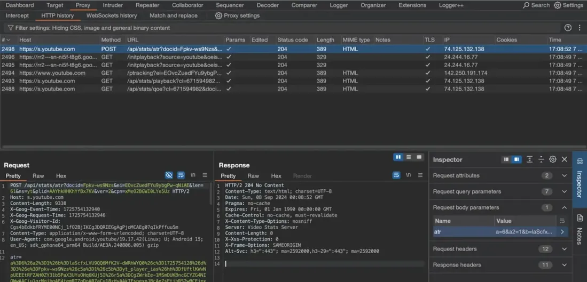Screen dimensions: 587x282
Task: Click the horizontal scrollbar under history table
Action: [294, 147]
